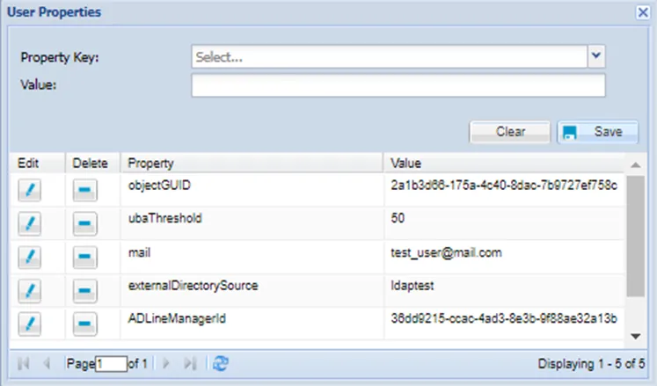
Task: Go to first page of grid
Action: click(24, 363)
